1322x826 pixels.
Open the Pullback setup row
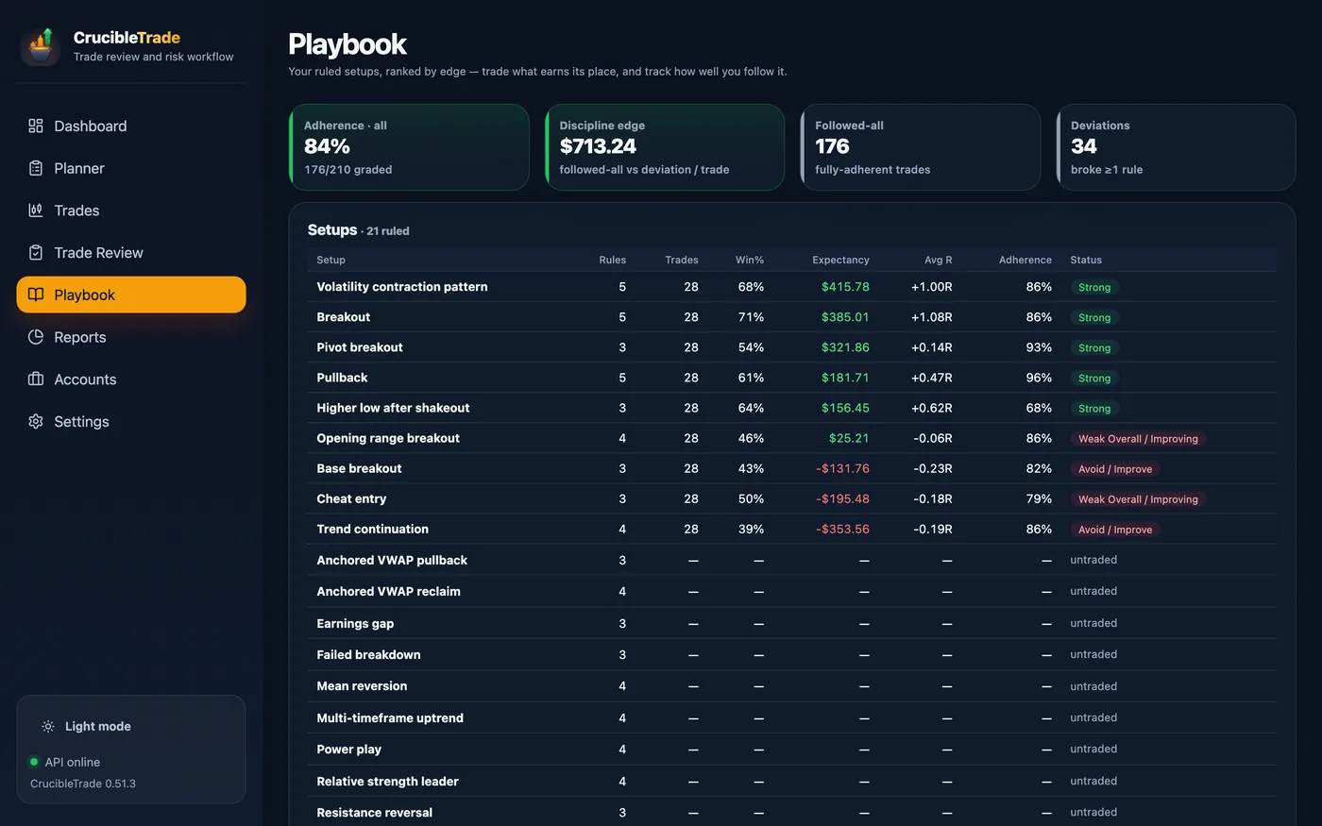pyautogui.click(x=792, y=378)
